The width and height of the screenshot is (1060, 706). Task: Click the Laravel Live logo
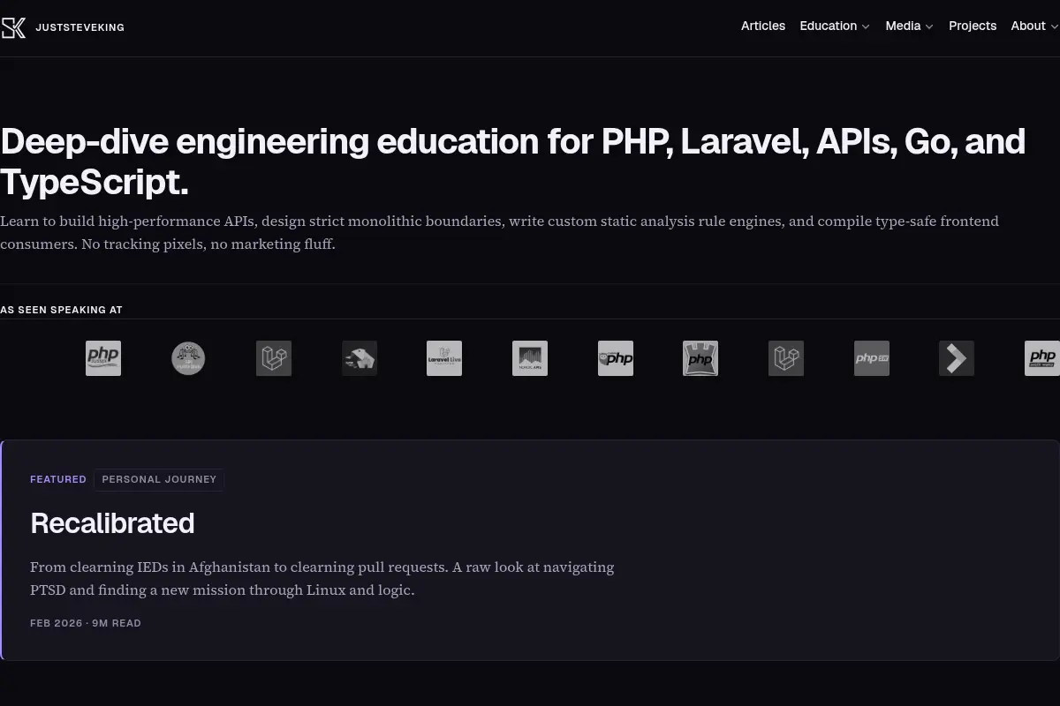(x=444, y=358)
